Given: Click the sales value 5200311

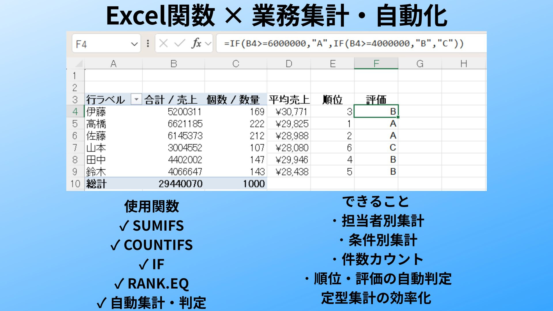Looking at the screenshot, I should coord(173,111).
